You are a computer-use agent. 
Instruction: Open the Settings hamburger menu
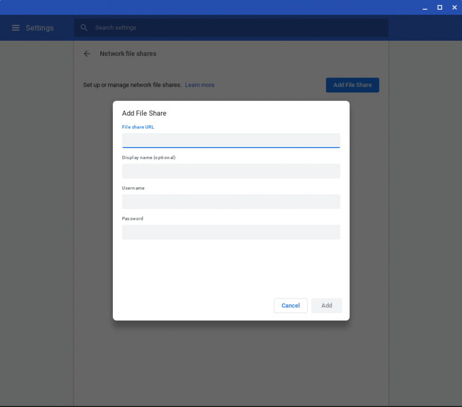pyautogui.click(x=16, y=28)
